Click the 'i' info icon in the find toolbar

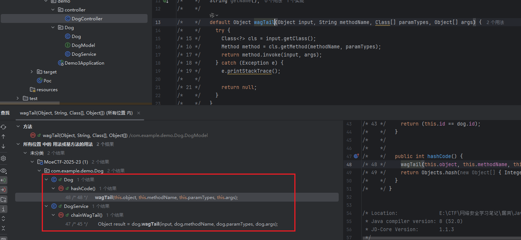(3, 209)
